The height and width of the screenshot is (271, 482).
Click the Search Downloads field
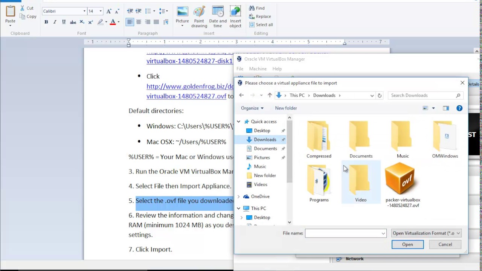[426, 96]
